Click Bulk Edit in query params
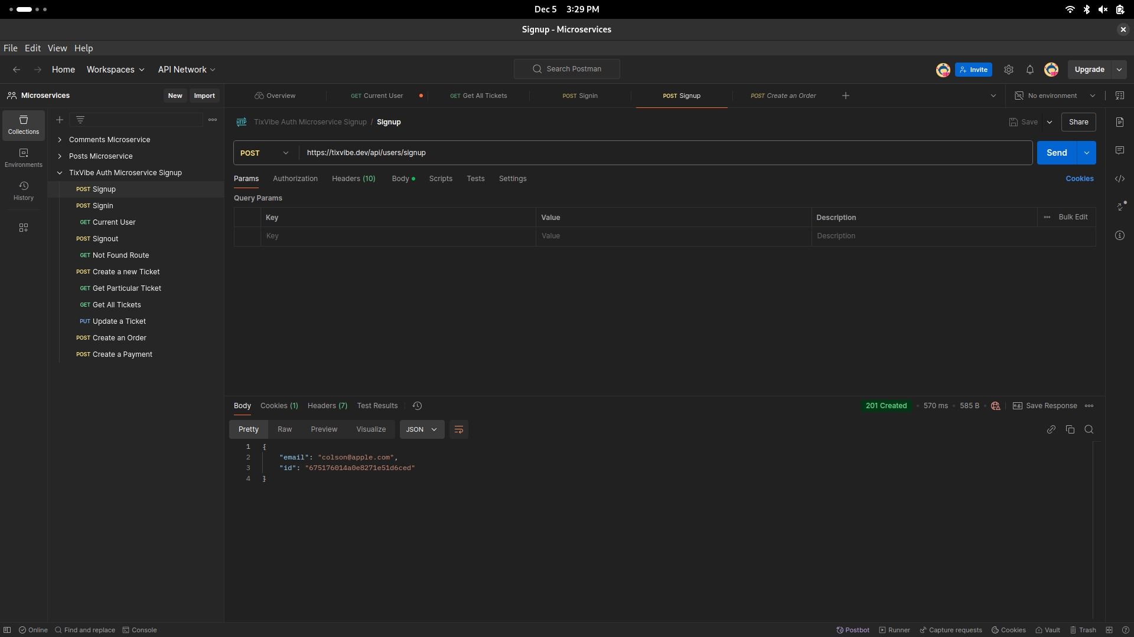Viewport: 1134px width, 637px height. 1073,217
